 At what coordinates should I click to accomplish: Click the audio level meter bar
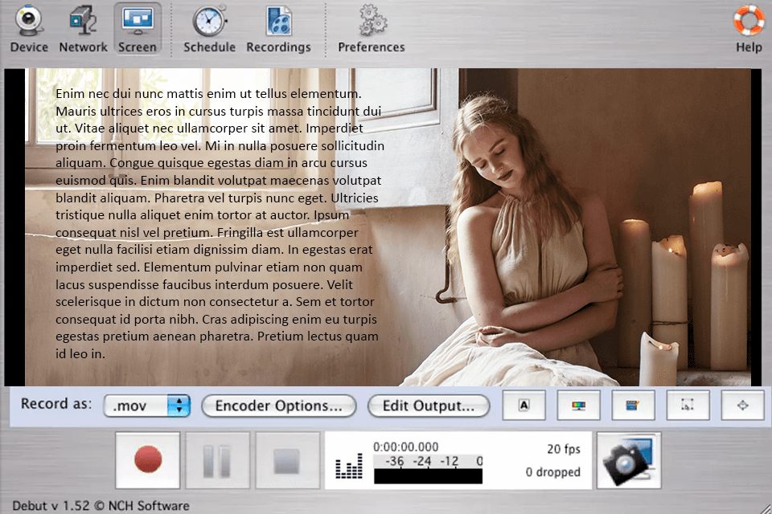429,475
